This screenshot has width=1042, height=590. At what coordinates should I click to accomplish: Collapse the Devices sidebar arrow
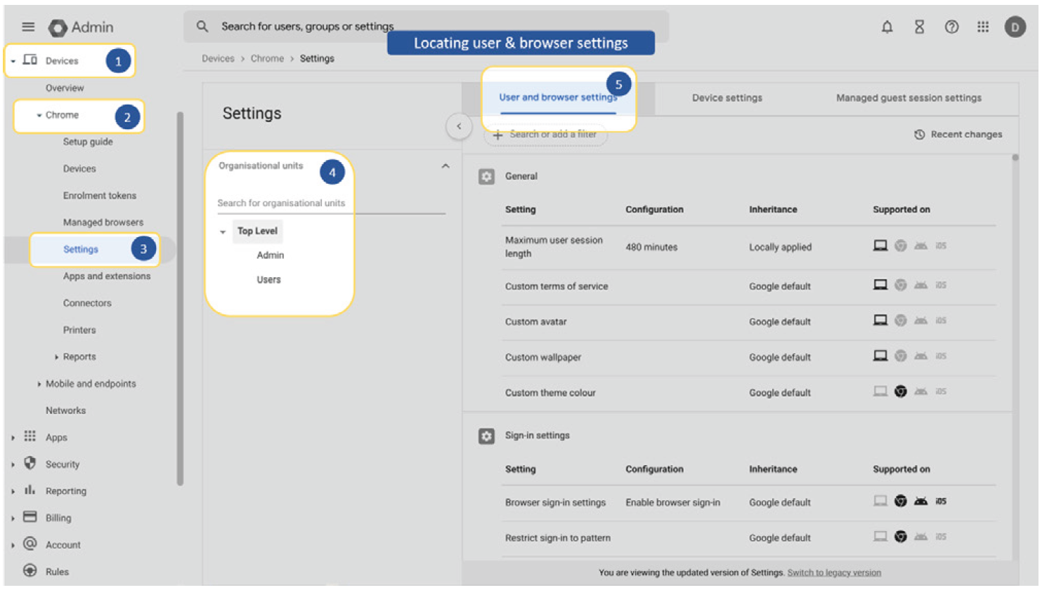[x=13, y=61]
